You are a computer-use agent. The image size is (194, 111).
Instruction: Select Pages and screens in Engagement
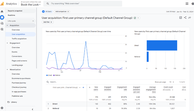[x=19, y=61]
